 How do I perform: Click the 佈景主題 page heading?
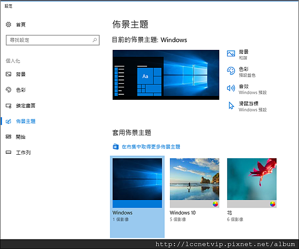click(x=130, y=24)
